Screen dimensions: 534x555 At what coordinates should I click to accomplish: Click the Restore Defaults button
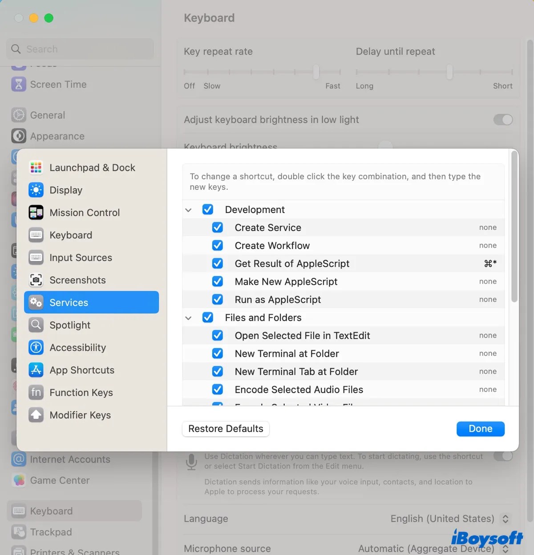tap(225, 429)
